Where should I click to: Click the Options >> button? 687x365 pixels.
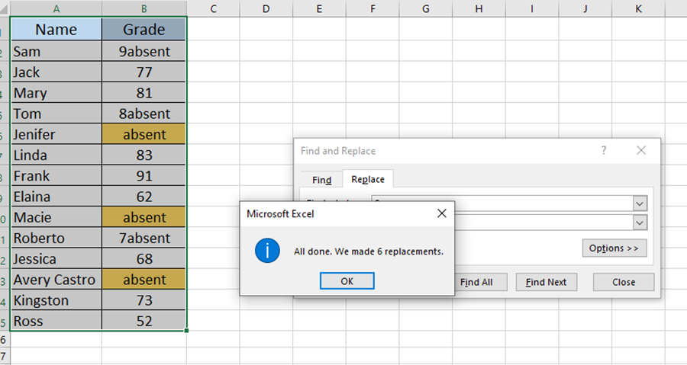tap(614, 248)
